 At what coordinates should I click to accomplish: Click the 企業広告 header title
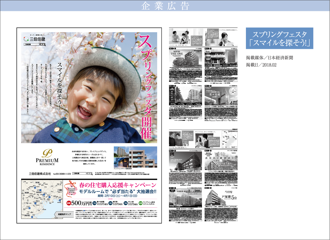[165, 5]
